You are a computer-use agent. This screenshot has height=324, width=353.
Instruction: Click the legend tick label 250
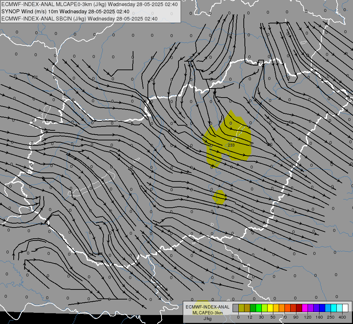tap(331, 317)
